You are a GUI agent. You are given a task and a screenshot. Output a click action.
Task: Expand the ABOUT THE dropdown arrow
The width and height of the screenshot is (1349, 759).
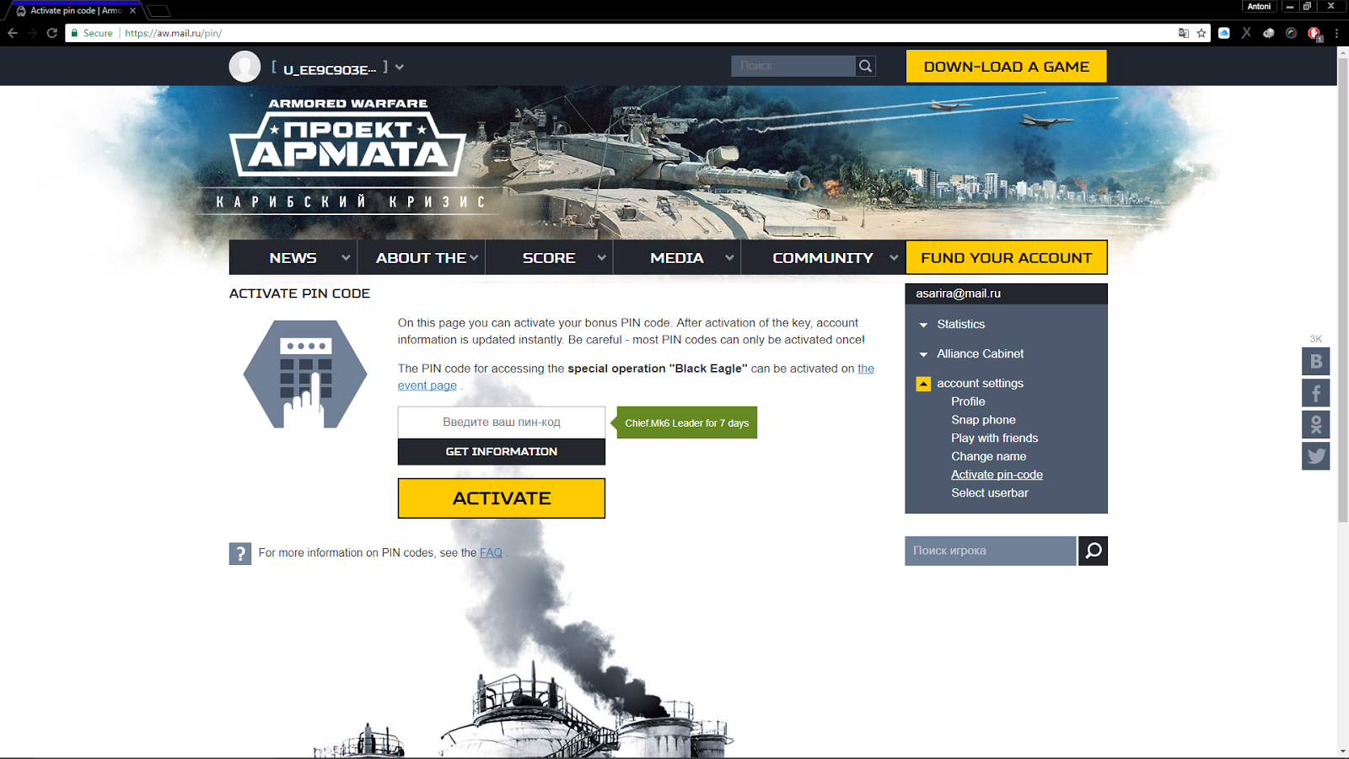(x=474, y=258)
